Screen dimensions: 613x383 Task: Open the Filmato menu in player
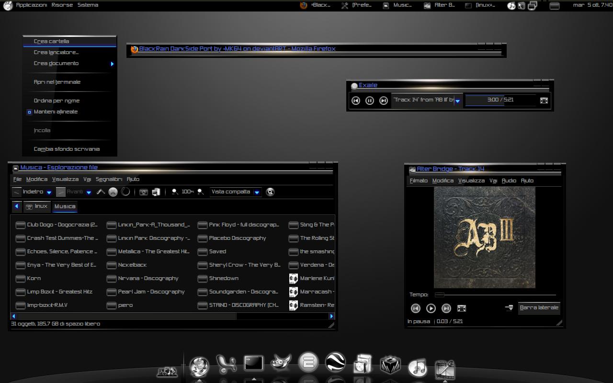tap(419, 180)
